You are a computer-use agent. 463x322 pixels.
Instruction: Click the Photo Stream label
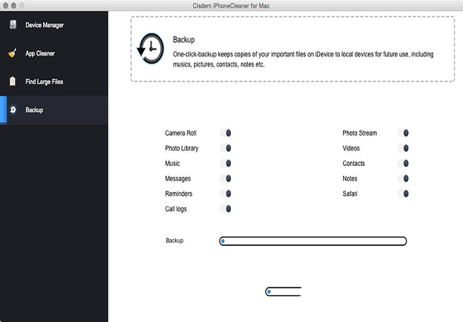click(359, 133)
